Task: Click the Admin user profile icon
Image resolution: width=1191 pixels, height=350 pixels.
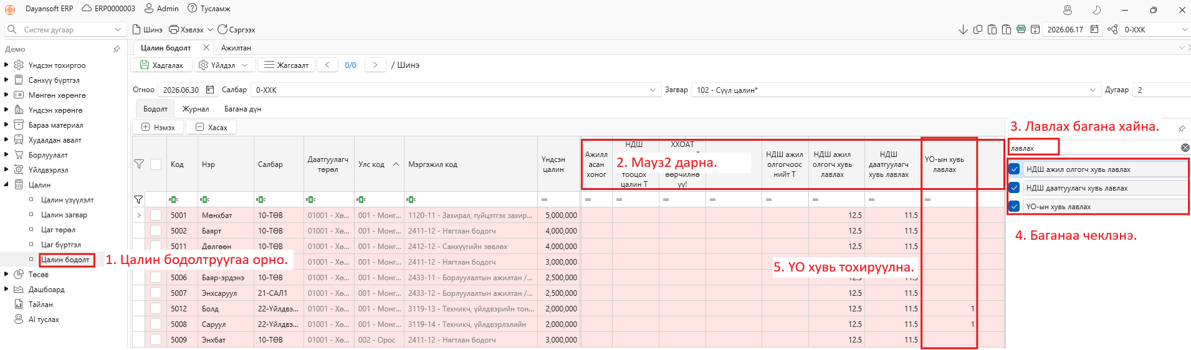Action: [149, 8]
